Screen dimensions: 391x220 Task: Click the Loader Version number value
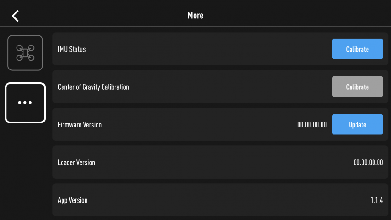point(368,162)
